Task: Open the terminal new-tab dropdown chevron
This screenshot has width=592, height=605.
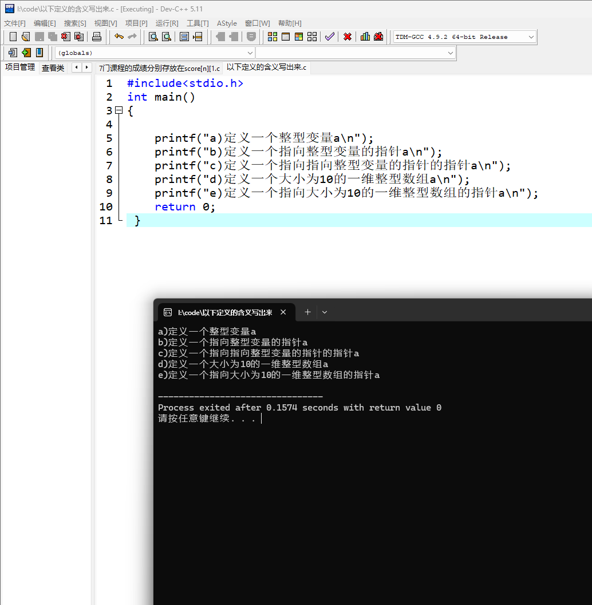Action: pos(325,312)
